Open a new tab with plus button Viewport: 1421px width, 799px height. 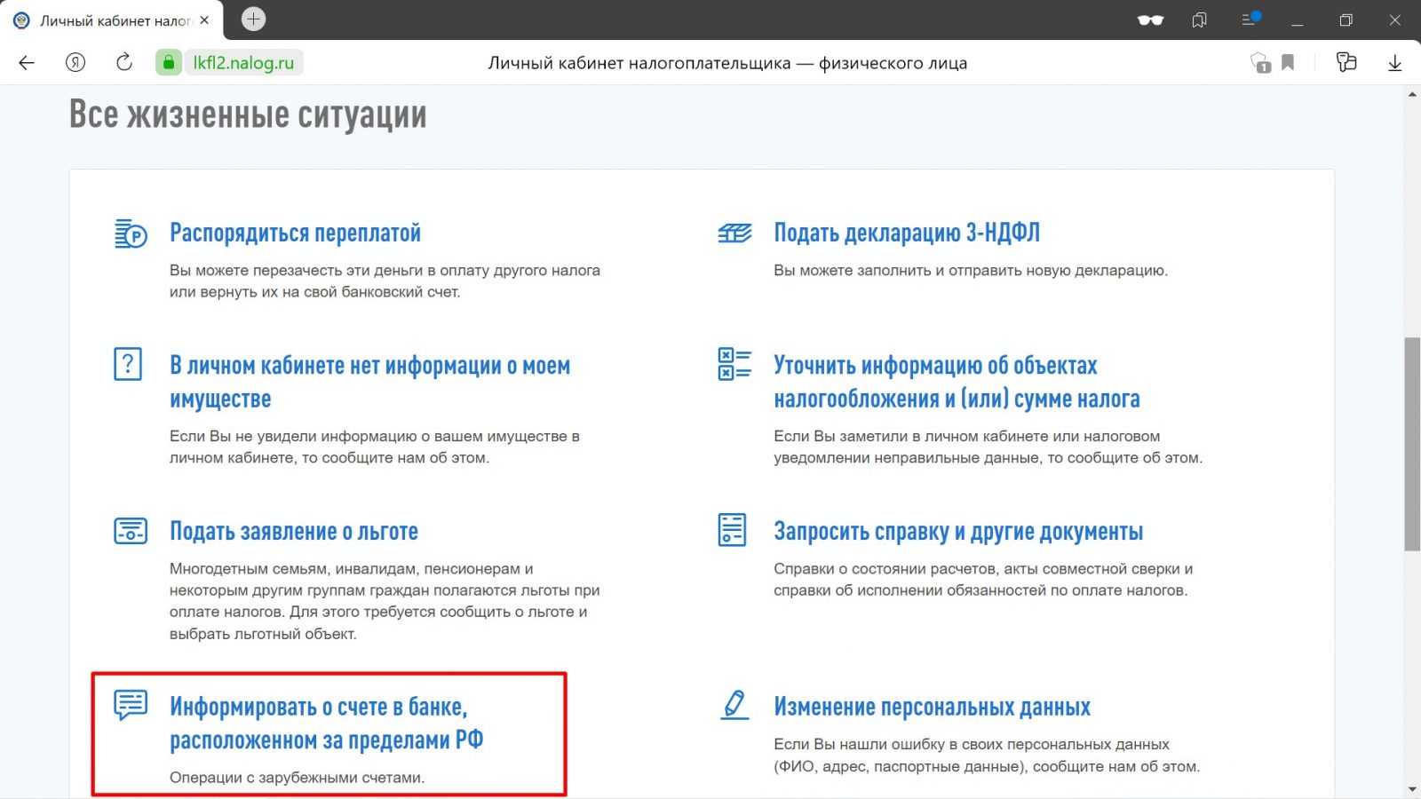tap(253, 19)
